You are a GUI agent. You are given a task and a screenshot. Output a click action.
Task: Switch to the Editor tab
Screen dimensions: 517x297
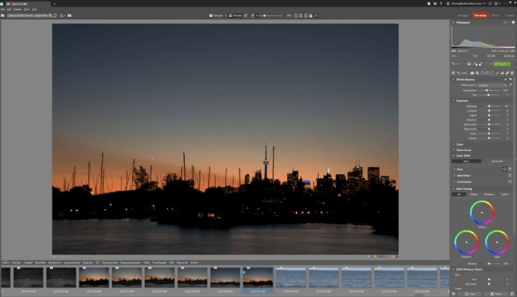tap(495, 14)
